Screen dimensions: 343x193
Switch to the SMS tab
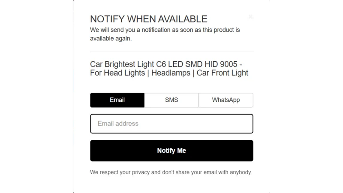click(x=171, y=100)
